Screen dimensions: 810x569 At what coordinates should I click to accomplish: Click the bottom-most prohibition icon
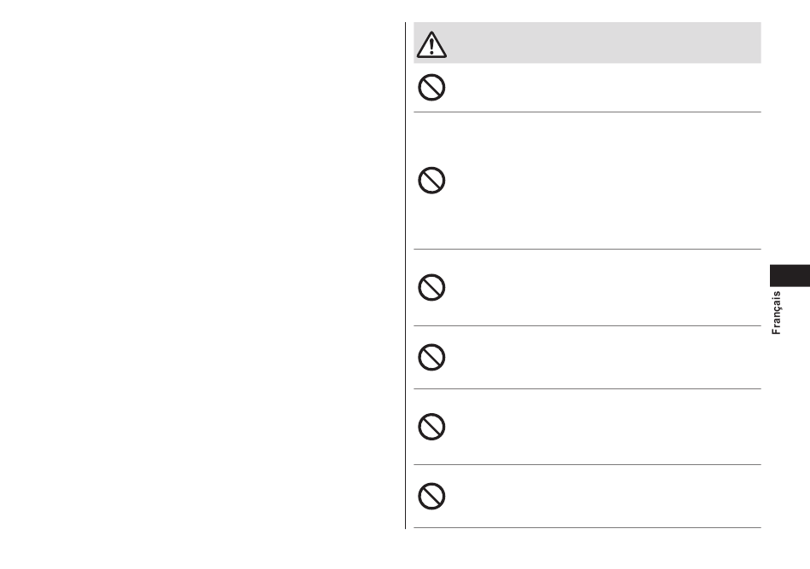click(x=431, y=497)
